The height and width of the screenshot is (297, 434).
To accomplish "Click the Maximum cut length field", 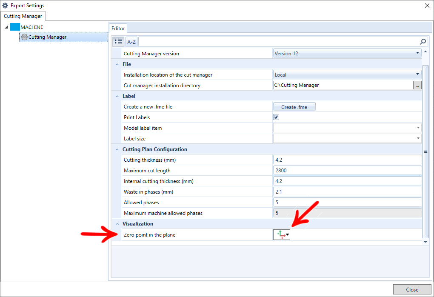I will click(347, 171).
